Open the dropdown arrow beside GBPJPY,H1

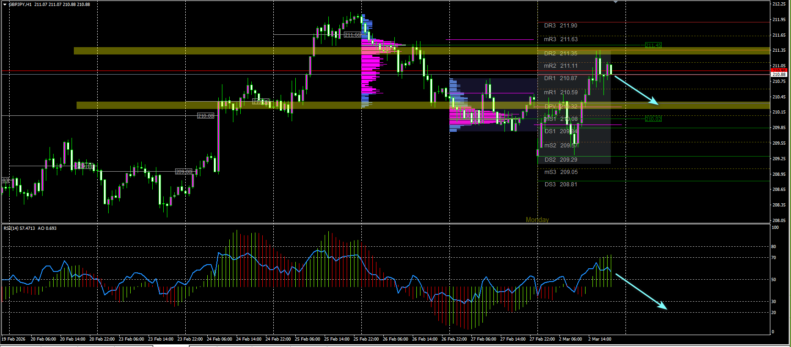point(5,4)
